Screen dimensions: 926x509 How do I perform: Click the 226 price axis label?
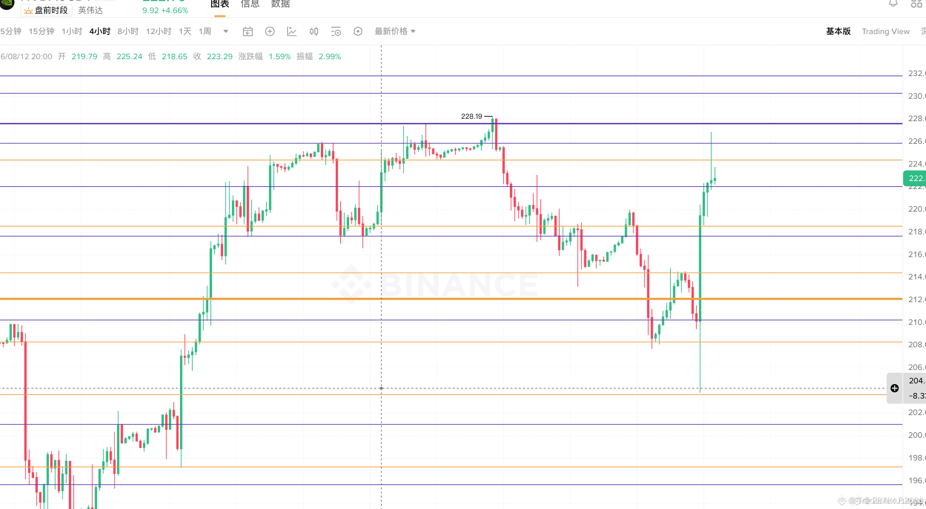click(x=917, y=141)
